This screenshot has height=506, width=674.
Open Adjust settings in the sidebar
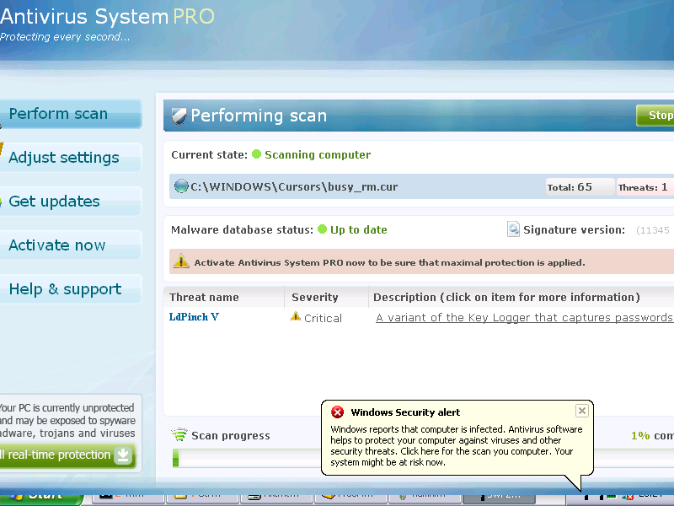click(64, 158)
